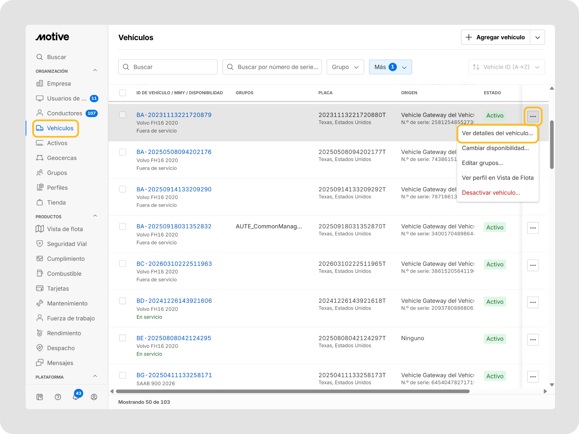Image resolution: width=579 pixels, height=434 pixels.
Task: Open the three-dot menu for BD-20241226143921606
Action: (x=533, y=302)
